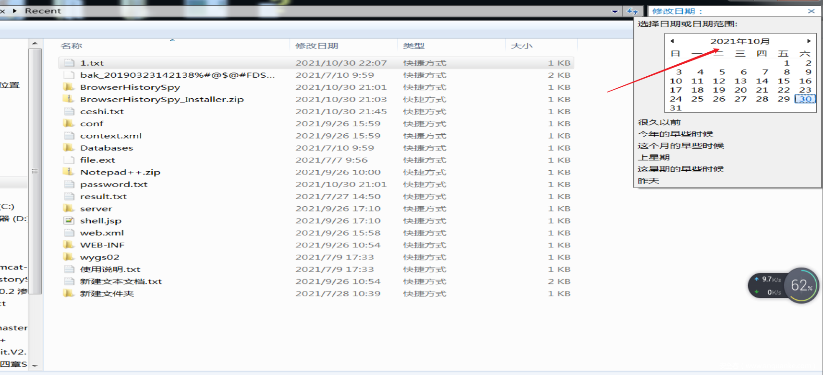Sort files by 名称 column header
The width and height of the screenshot is (823, 375).
click(72, 46)
